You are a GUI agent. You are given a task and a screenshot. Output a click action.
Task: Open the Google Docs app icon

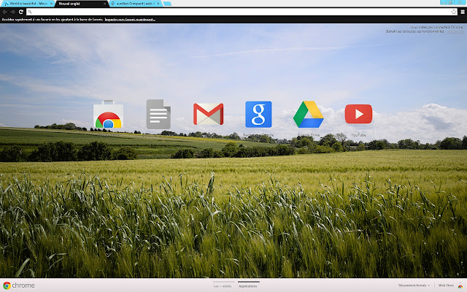point(158,114)
